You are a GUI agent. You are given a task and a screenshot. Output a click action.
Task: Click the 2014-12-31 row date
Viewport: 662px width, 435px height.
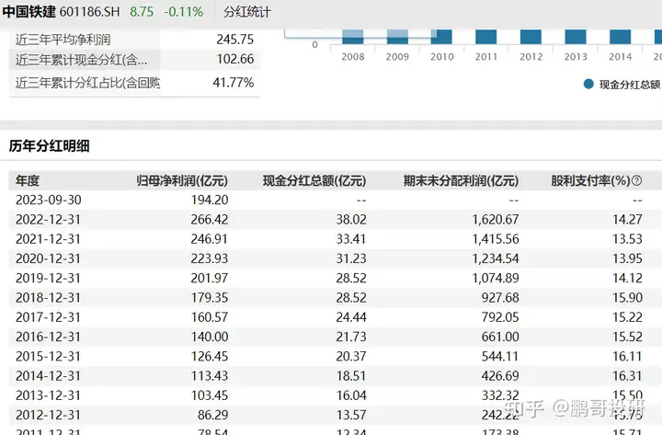(x=48, y=376)
